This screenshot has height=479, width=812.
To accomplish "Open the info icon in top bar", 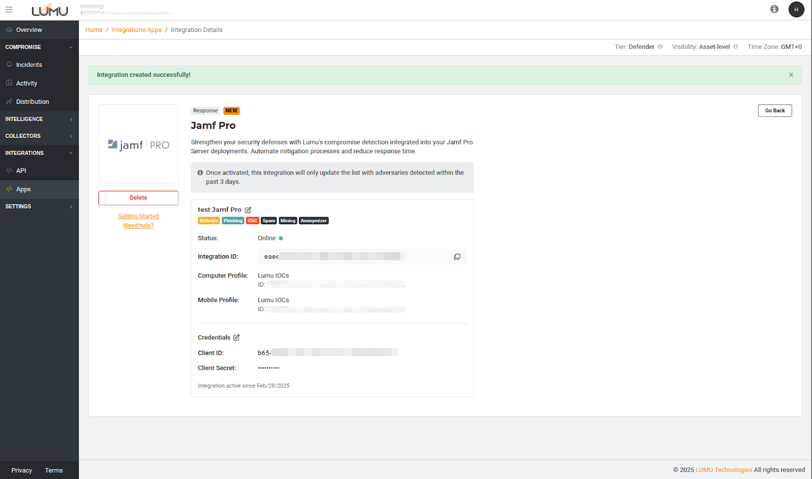I will 774,9.
